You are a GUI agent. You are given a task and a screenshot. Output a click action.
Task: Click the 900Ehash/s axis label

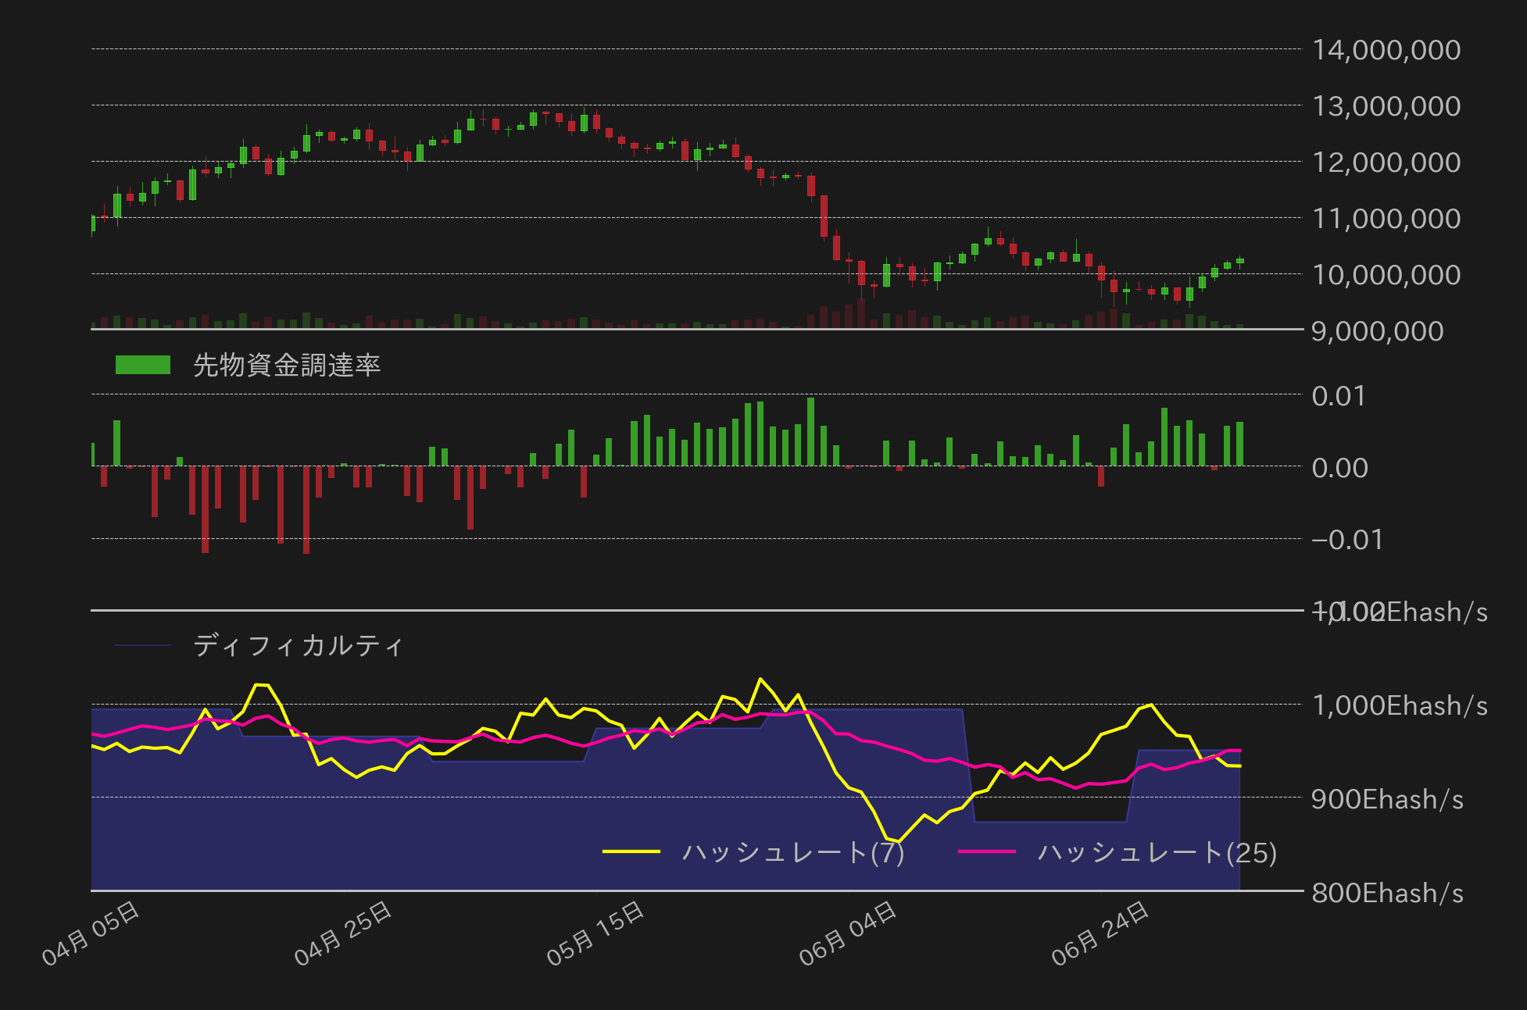click(1388, 799)
